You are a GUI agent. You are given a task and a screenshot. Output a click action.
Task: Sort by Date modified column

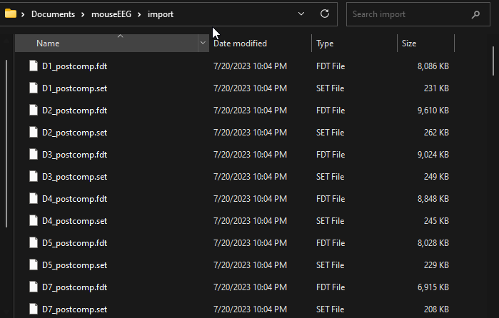coord(240,43)
